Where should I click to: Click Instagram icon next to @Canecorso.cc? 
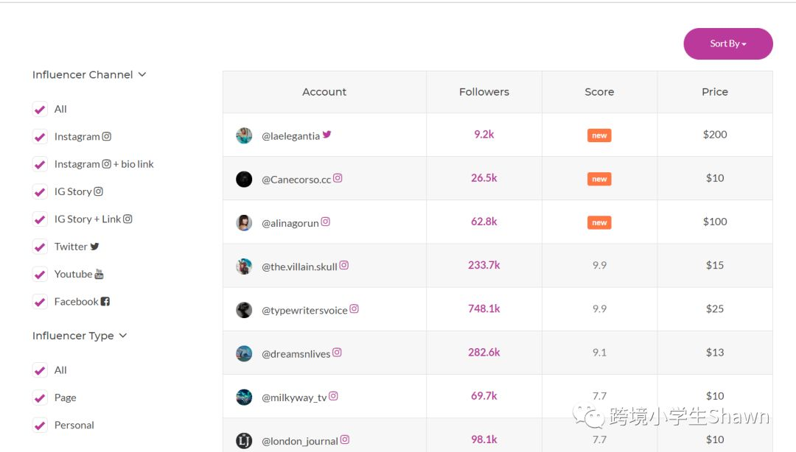(338, 178)
